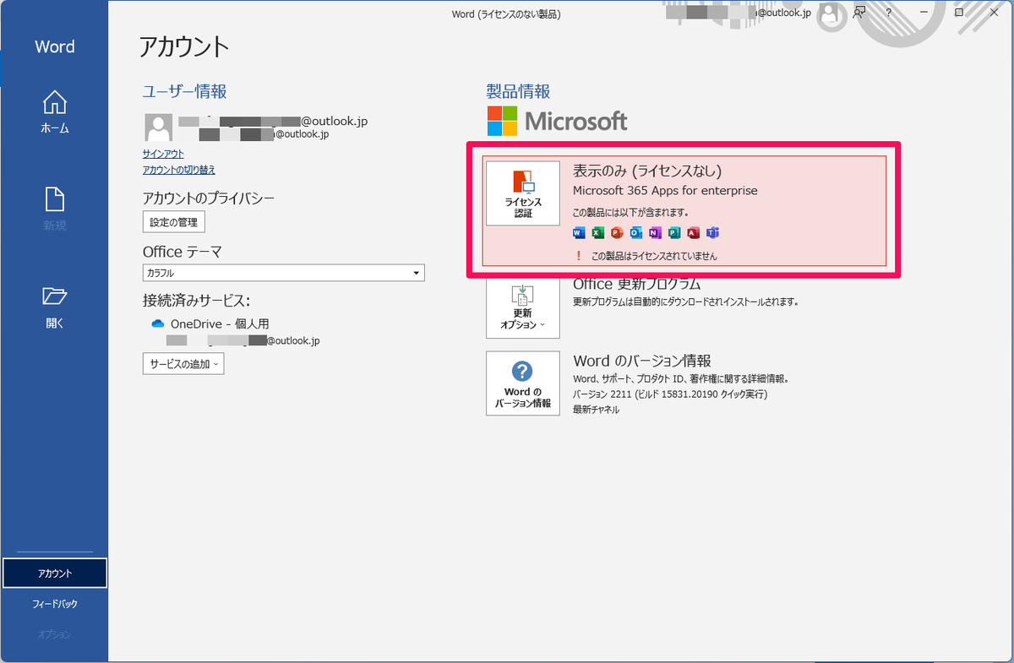Click the 設定の管理 button
This screenshot has height=663, width=1014.
click(x=174, y=222)
